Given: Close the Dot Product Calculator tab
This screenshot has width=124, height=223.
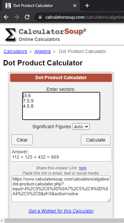Looking at the screenshot, I should pyautogui.click(x=75, y=6).
